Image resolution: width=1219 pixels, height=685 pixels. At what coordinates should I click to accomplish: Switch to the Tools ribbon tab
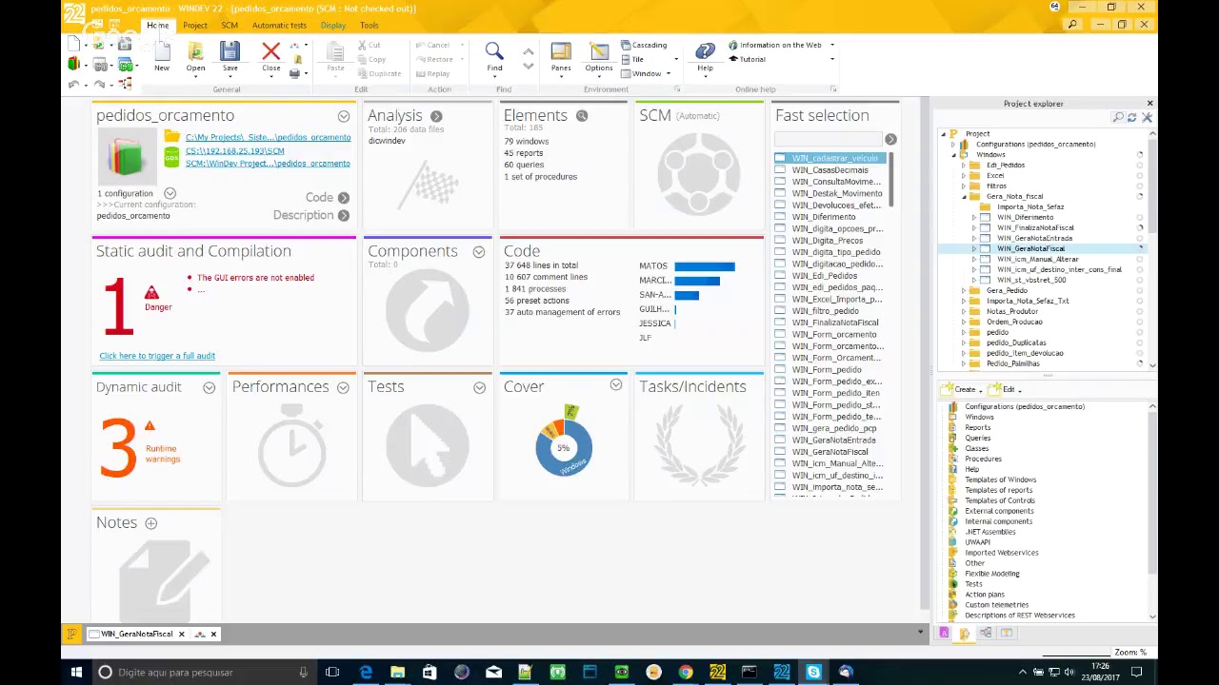370,26
